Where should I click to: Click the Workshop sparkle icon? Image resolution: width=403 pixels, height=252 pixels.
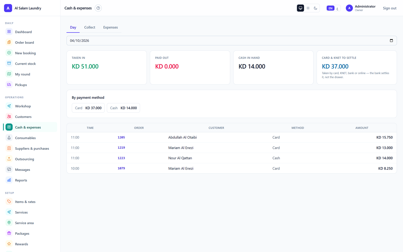click(x=9, y=106)
